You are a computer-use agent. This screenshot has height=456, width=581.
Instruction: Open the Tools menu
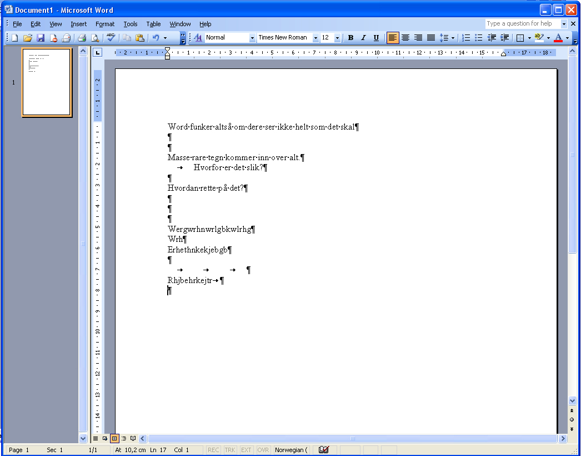pyautogui.click(x=131, y=24)
